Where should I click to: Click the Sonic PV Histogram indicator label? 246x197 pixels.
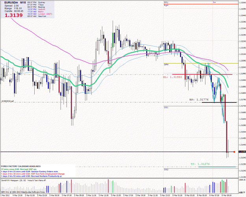point(24,180)
